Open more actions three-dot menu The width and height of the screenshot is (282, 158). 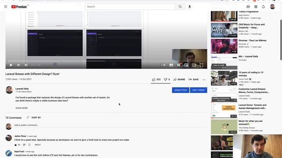[204, 79]
